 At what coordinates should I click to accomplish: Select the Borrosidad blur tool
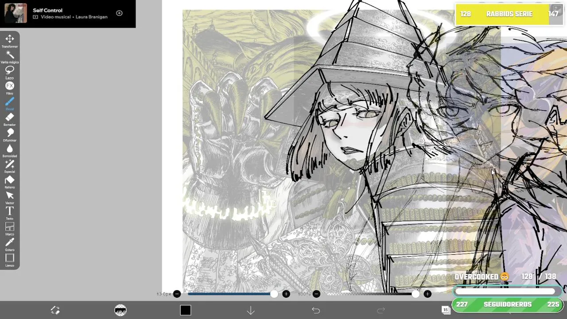(10, 151)
